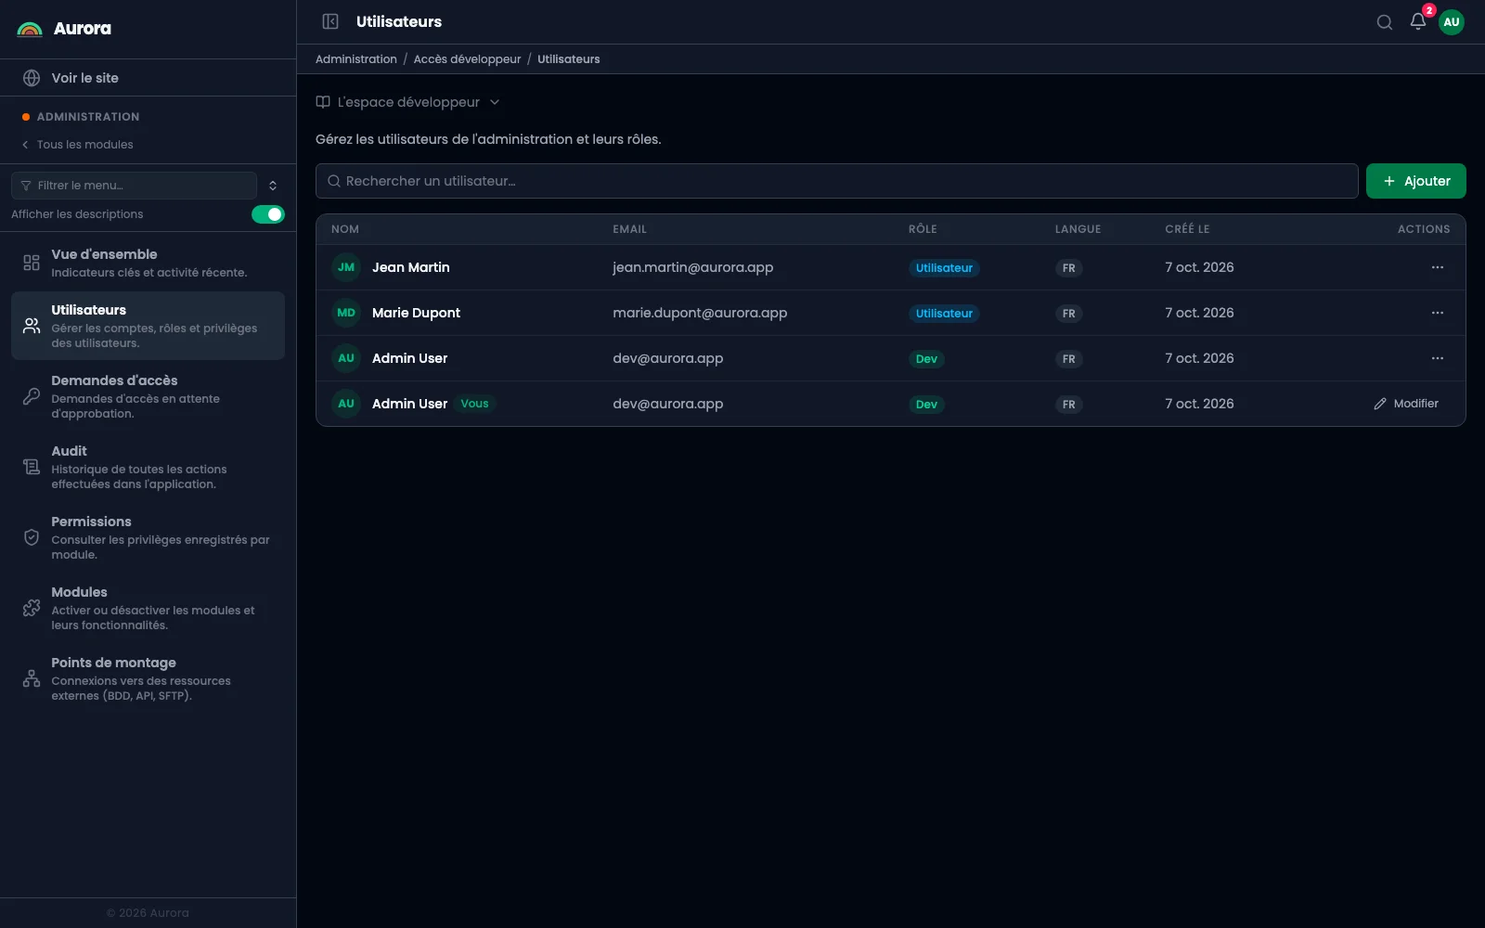
Task: Click the Ajouter button
Action: tap(1415, 181)
